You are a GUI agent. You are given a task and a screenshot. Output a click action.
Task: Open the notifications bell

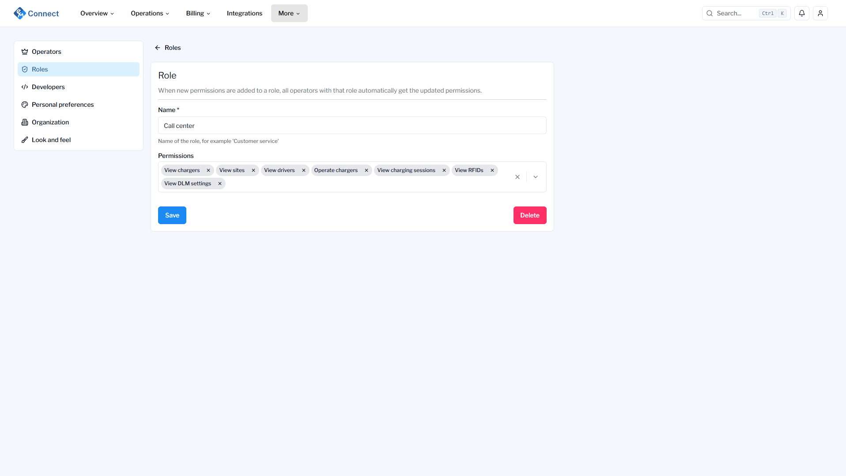coord(801,13)
